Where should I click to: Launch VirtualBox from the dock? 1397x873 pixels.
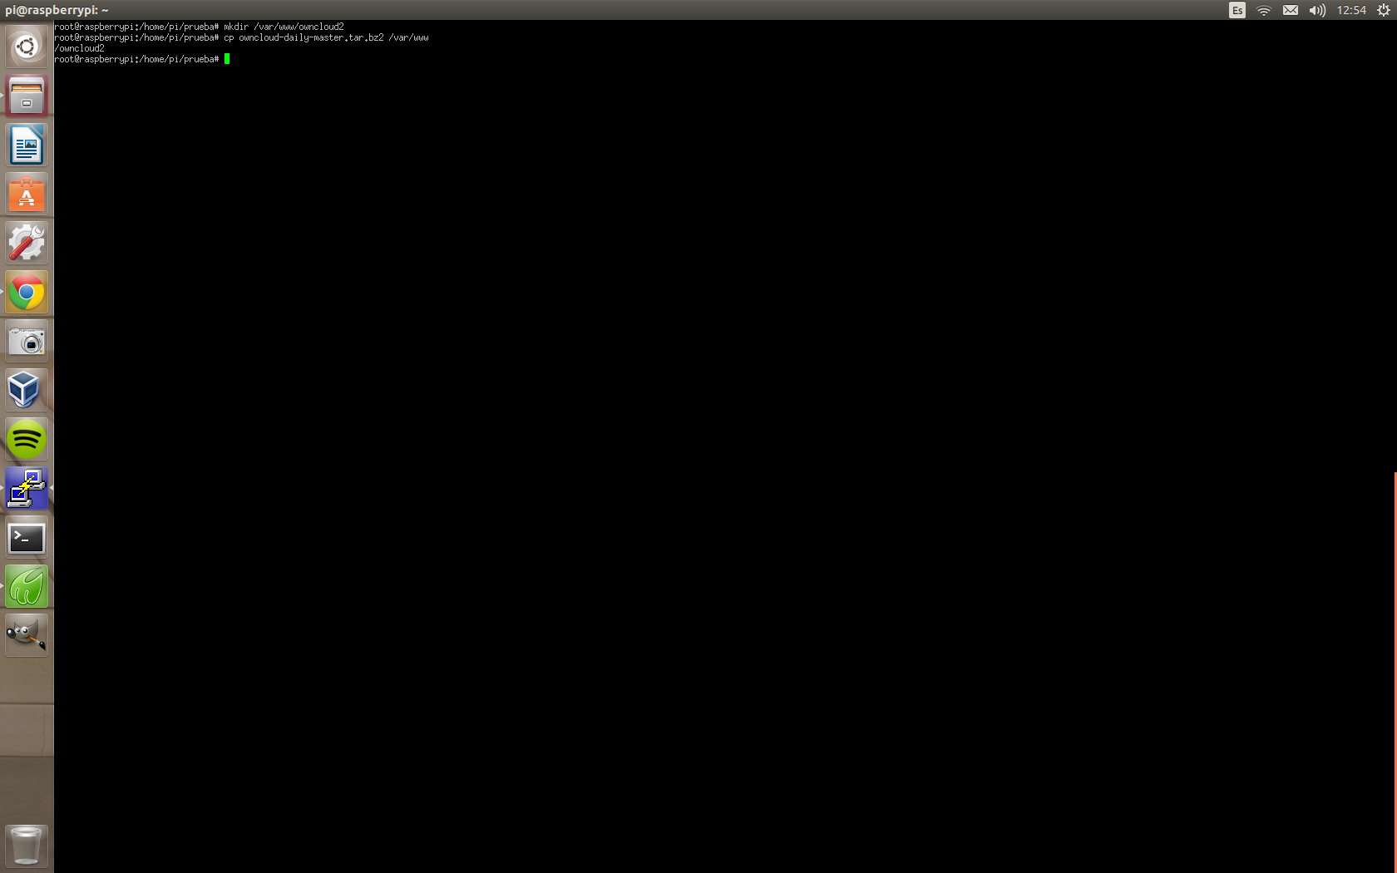click(x=27, y=391)
